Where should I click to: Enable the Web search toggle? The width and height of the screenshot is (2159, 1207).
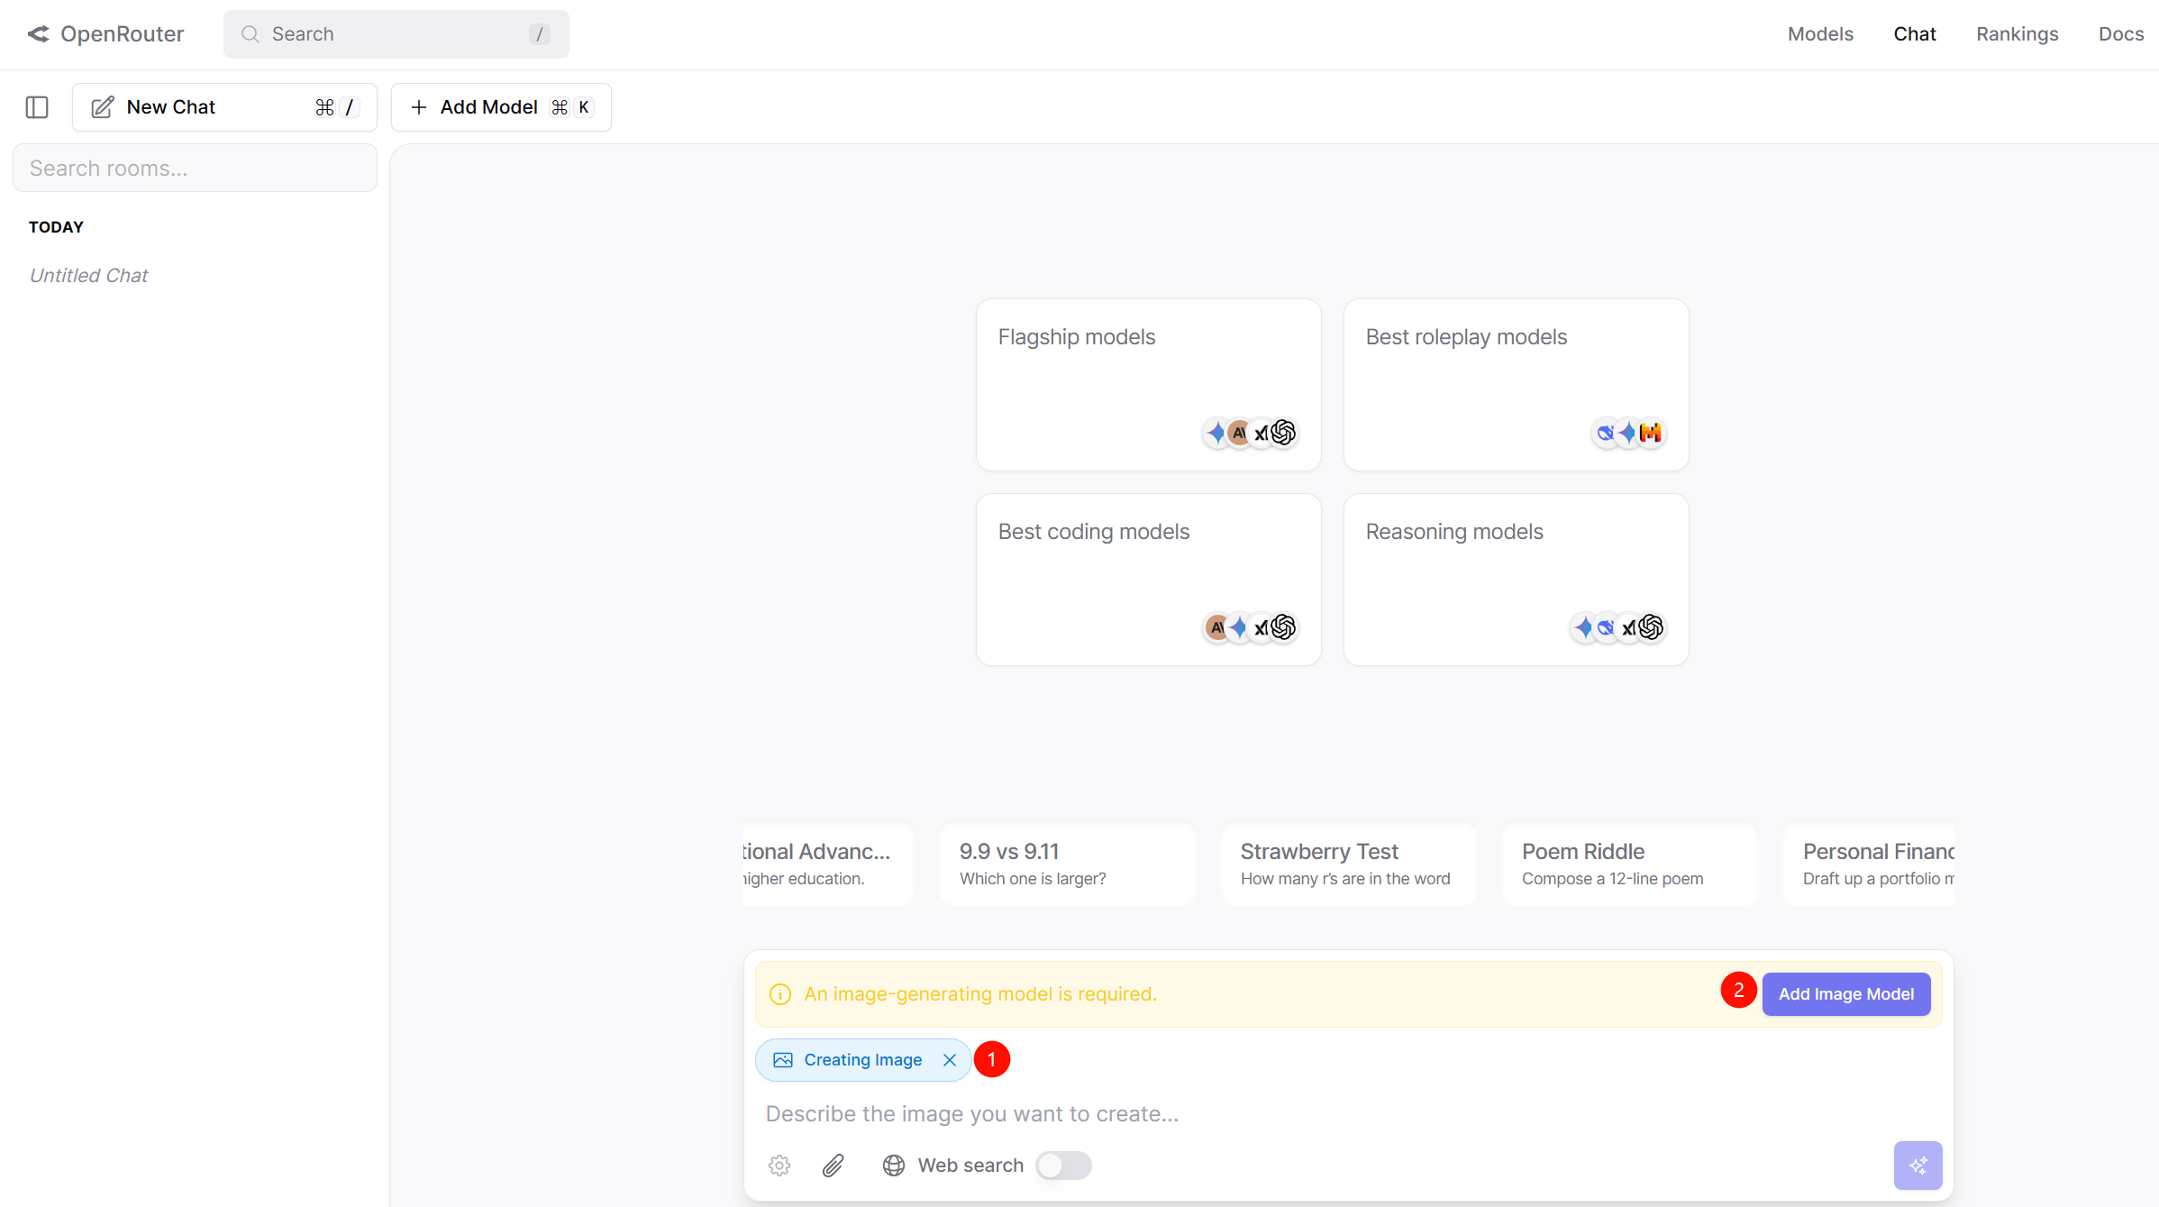(x=1063, y=1166)
